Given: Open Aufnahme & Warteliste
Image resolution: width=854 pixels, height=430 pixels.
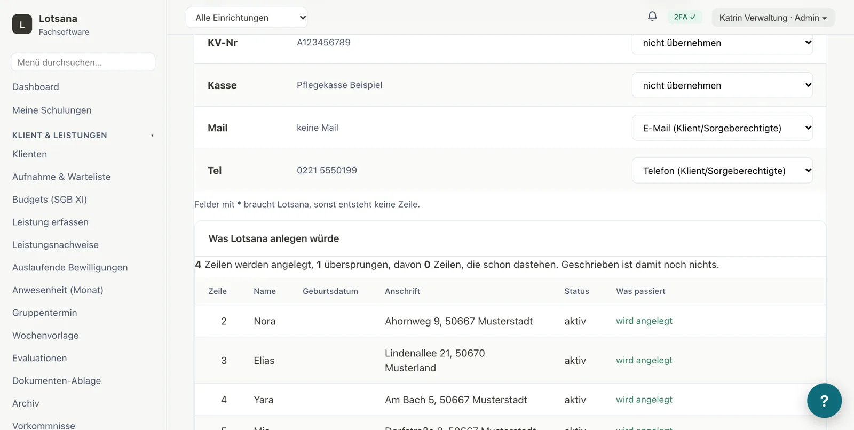Looking at the screenshot, I should coord(61,177).
